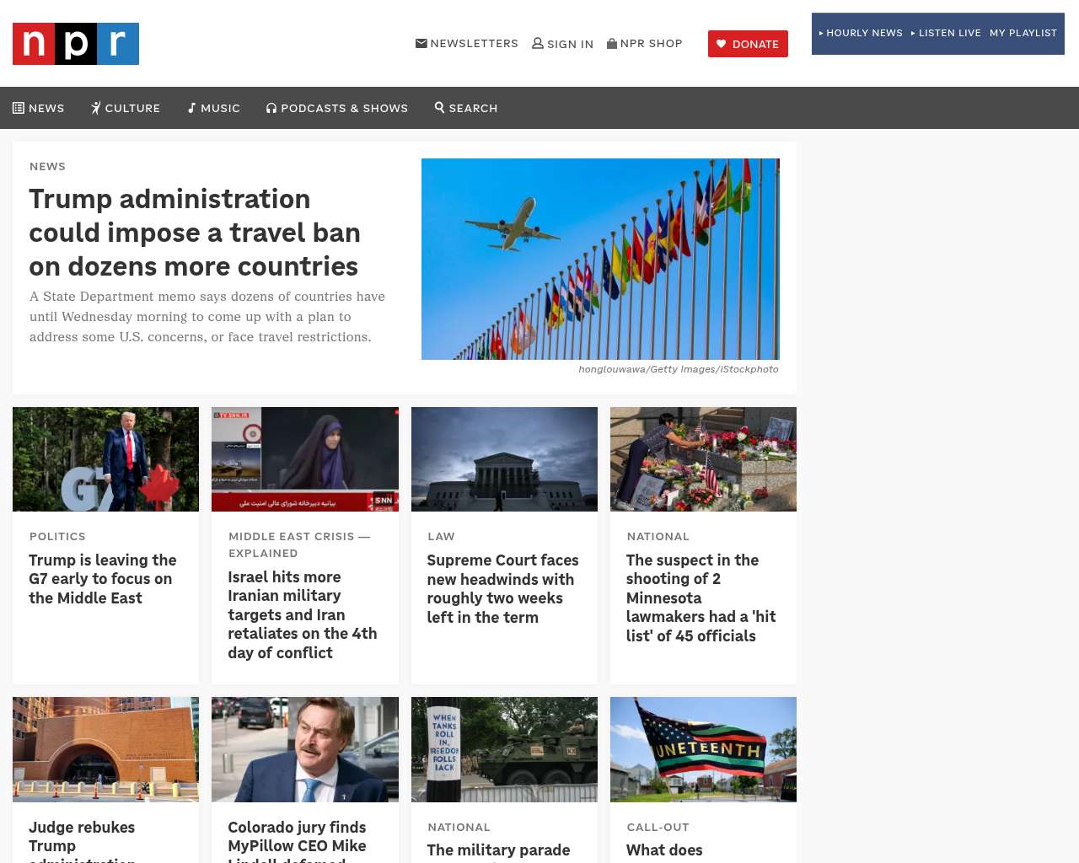Image resolution: width=1079 pixels, height=863 pixels.
Task: Open Minnesota lawmakers shooting suspect story
Action: point(701,598)
